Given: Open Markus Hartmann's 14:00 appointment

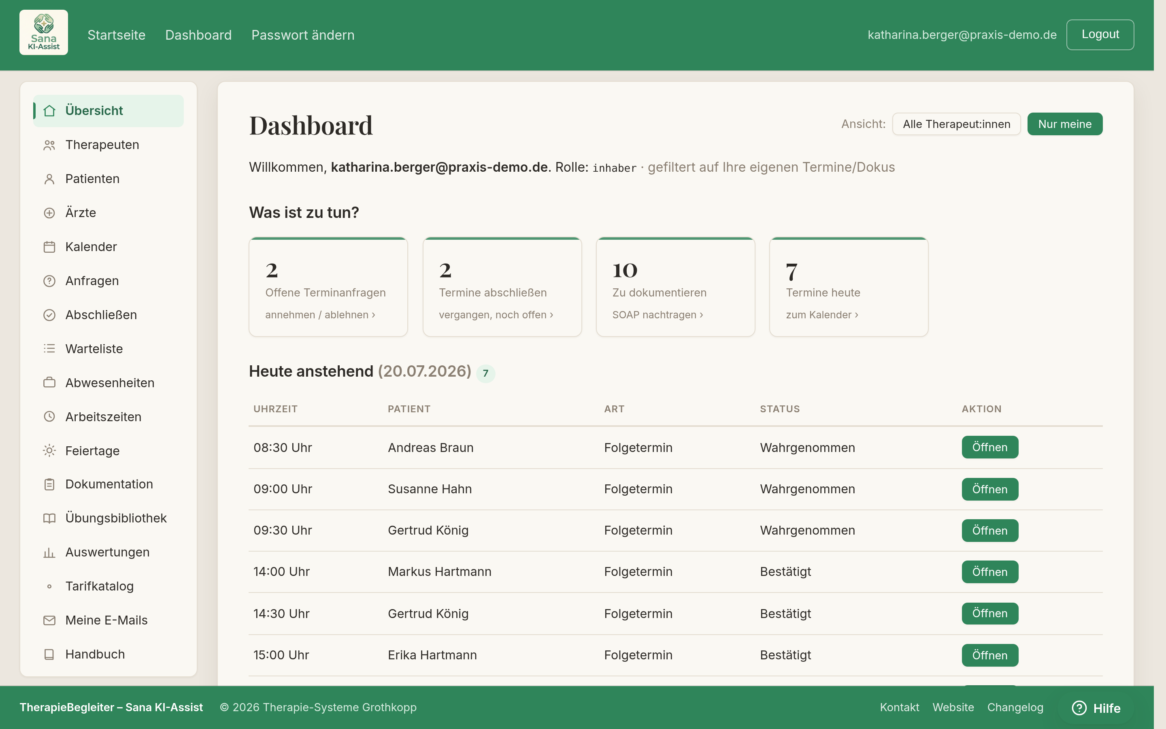Looking at the screenshot, I should click(x=989, y=572).
